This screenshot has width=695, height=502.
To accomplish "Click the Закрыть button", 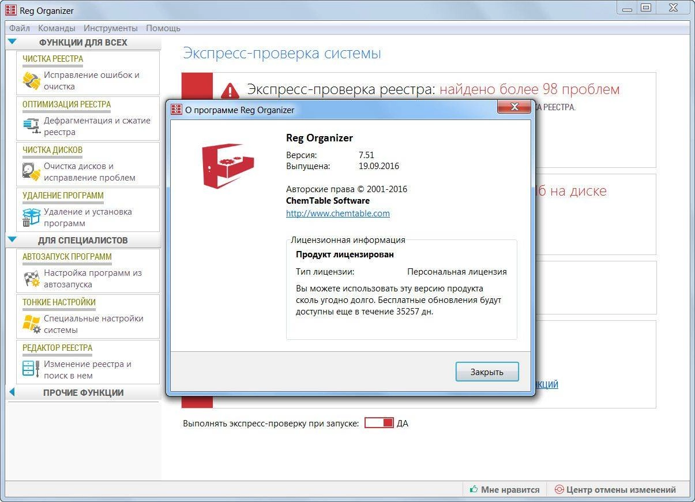I will coord(487,372).
